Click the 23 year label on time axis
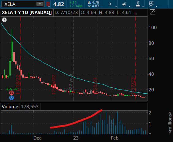The height and width of the screenshot is (142, 173). (x=76, y=138)
